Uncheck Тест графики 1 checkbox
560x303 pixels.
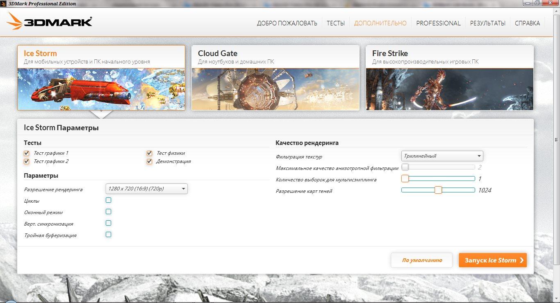(27, 153)
